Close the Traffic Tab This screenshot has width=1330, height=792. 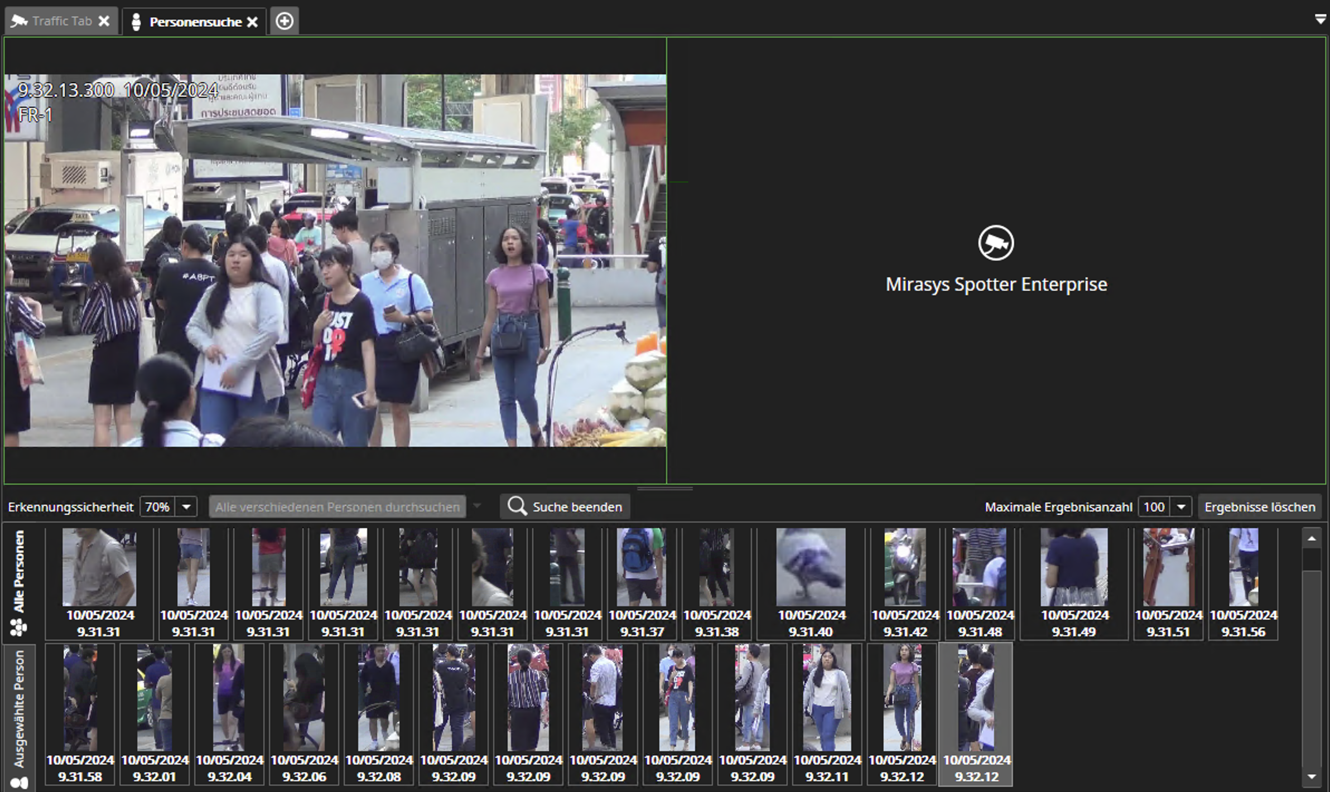[x=104, y=21]
